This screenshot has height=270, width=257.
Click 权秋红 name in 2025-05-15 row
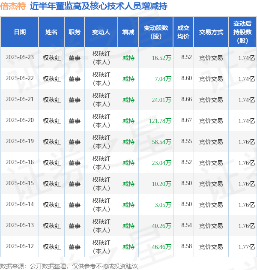(52, 184)
